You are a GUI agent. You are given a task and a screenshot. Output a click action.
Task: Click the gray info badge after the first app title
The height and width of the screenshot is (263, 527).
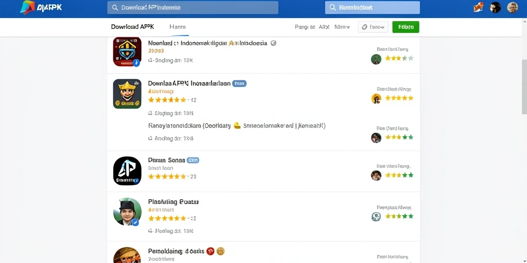click(273, 43)
